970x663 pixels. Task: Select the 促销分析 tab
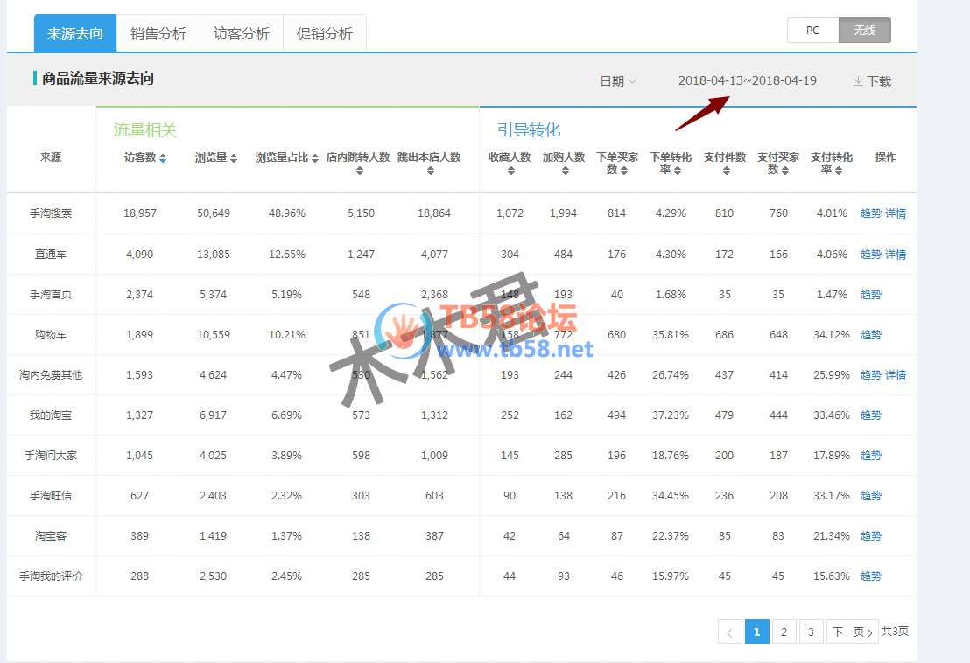pos(325,34)
